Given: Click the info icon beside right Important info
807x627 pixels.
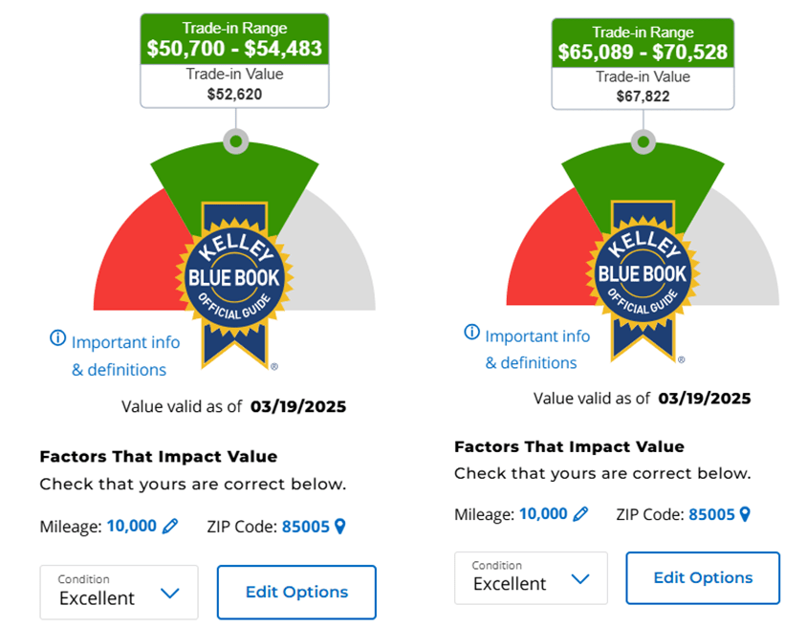Looking at the screenshot, I should coord(472,332).
